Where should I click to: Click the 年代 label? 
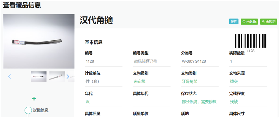tap(89, 93)
